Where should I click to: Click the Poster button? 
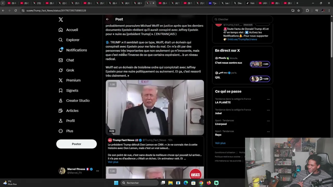pyautogui.click(x=76, y=144)
